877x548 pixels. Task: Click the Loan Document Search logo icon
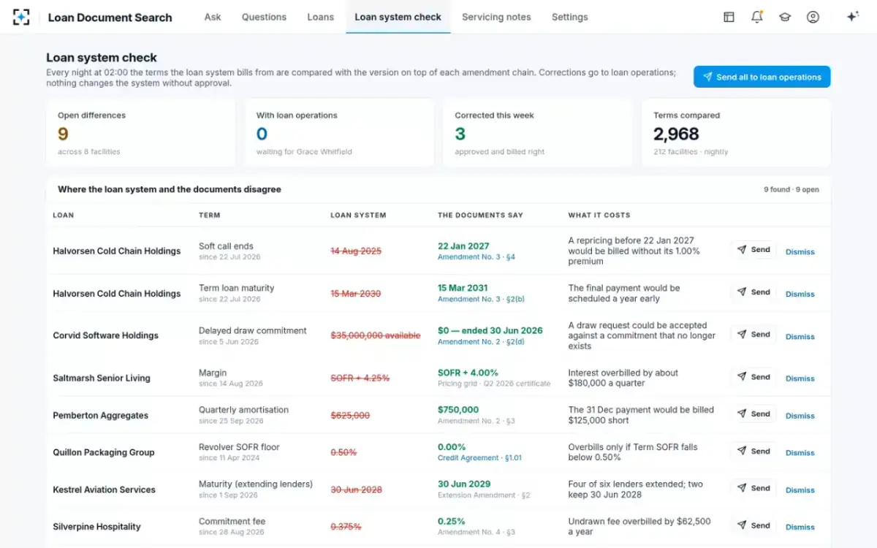[x=22, y=17]
